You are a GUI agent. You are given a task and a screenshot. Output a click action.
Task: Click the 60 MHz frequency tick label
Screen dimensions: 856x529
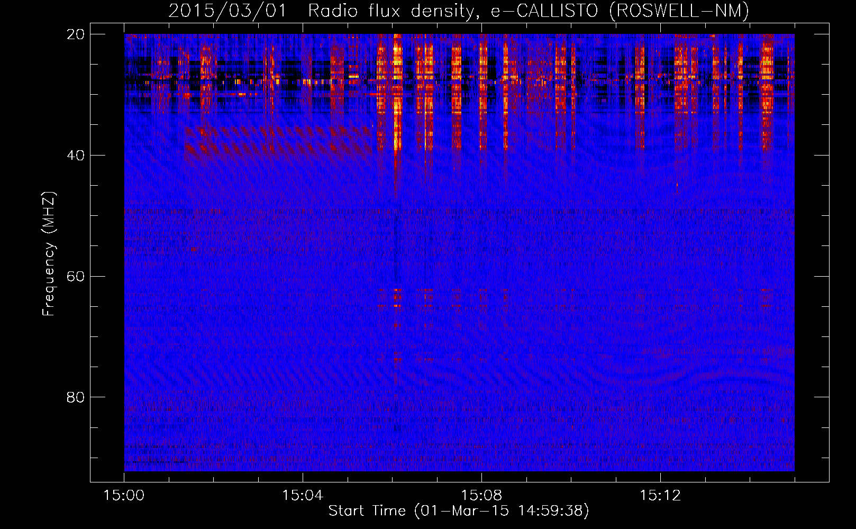pos(76,276)
